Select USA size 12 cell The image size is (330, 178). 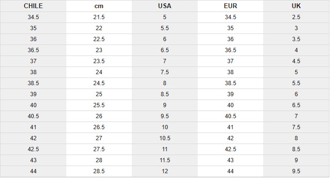(x=165, y=171)
